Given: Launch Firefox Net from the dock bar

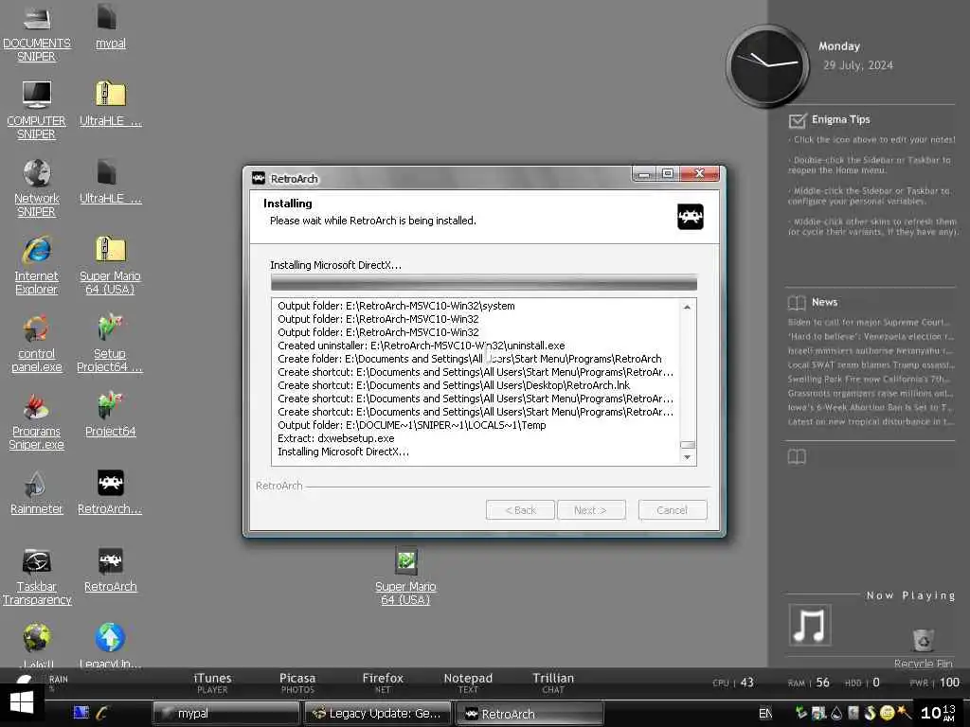Looking at the screenshot, I should click(383, 683).
